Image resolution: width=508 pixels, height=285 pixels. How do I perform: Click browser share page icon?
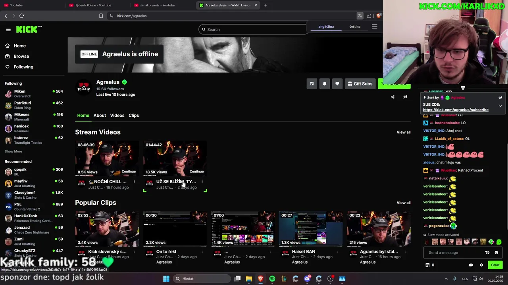click(x=369, y=16)
